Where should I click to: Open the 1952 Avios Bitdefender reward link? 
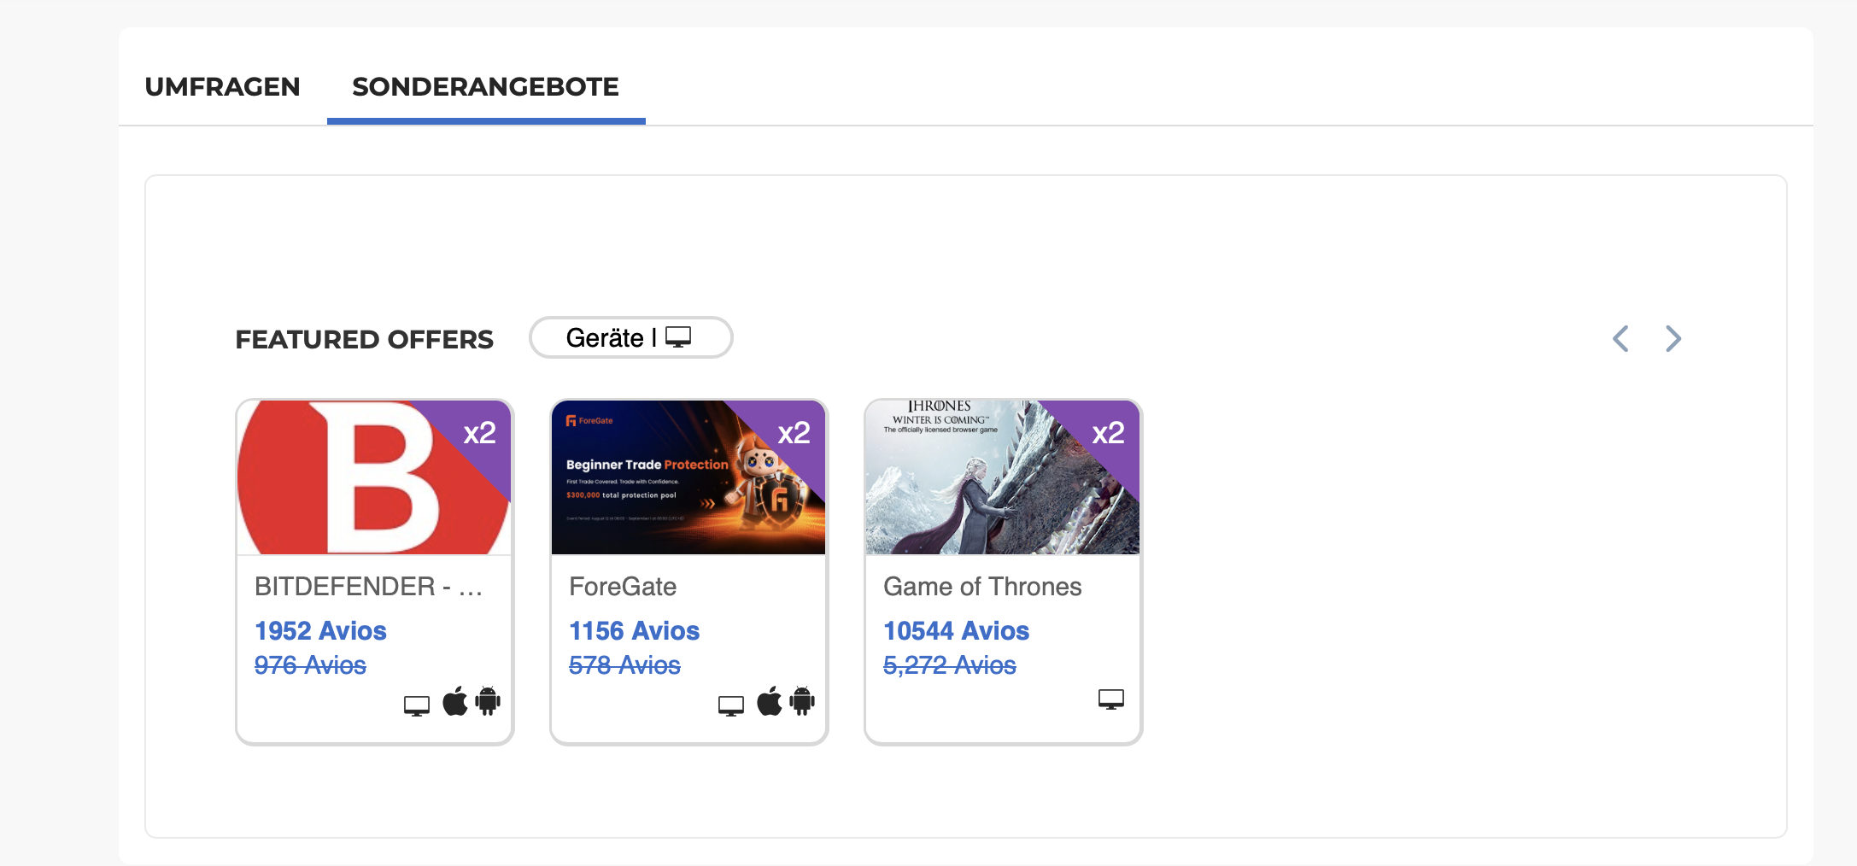(320, 630)
